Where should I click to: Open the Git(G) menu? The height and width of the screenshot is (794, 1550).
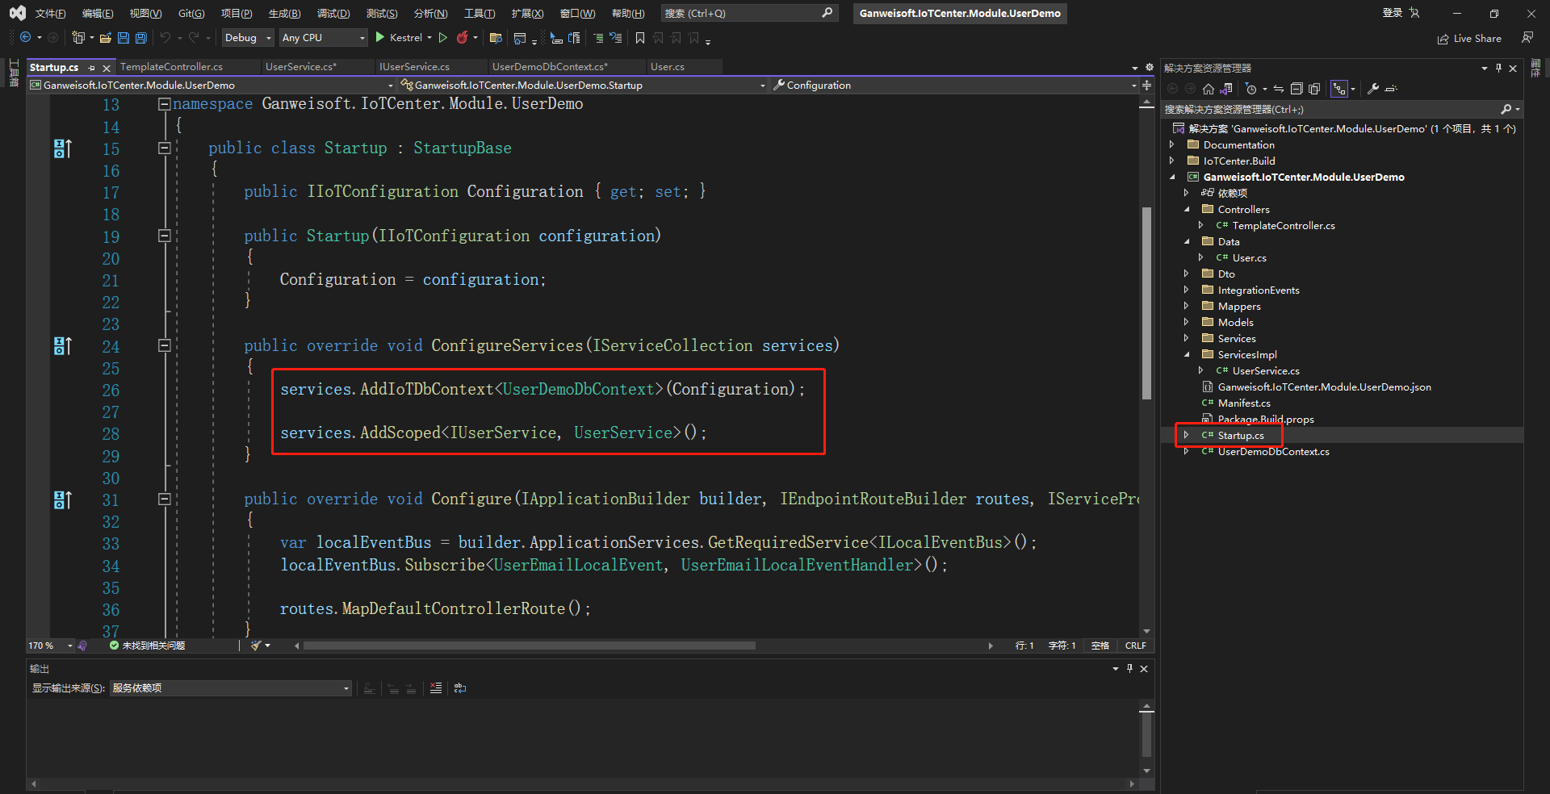191,14
